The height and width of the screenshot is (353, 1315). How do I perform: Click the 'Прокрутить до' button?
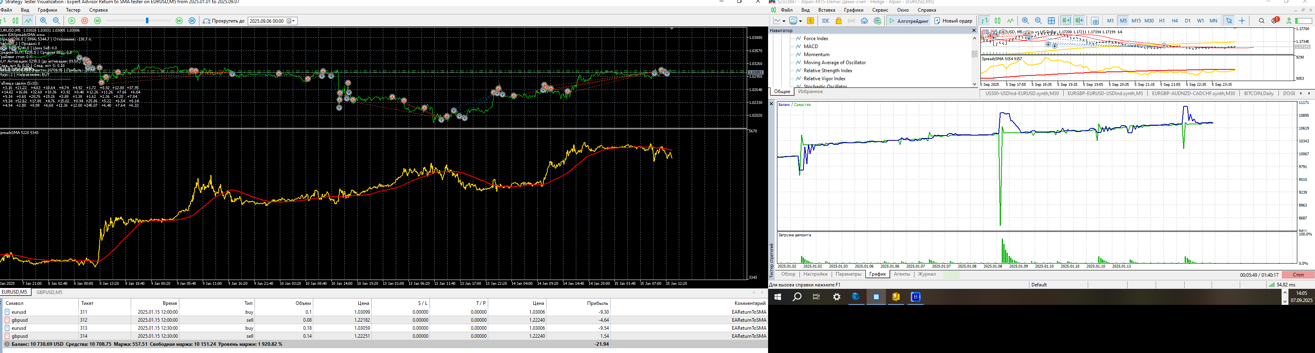point(224,21)
